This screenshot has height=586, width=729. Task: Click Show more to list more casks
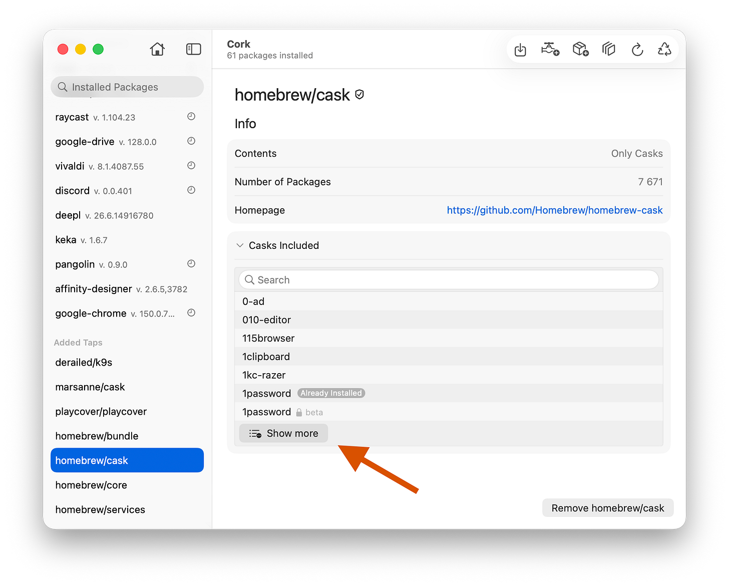coord(283,433)
